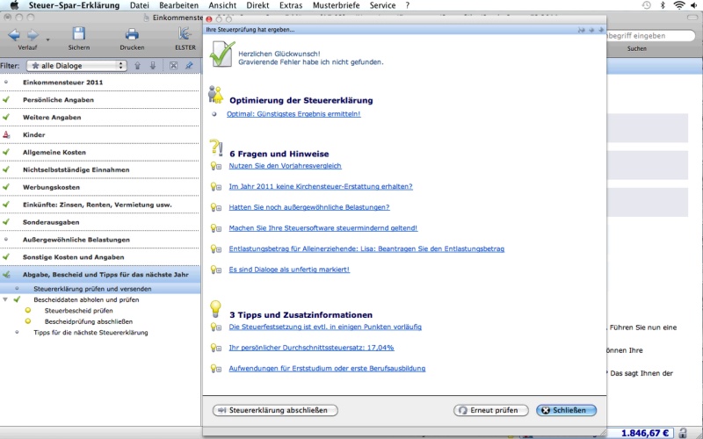Expand bulb icon beside 'außergewöhnliche Belastungen' hint
703x439 pixels.
click(x=215, y=207)
